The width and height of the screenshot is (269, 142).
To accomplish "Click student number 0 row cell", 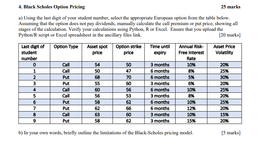I will pos(34,65).
